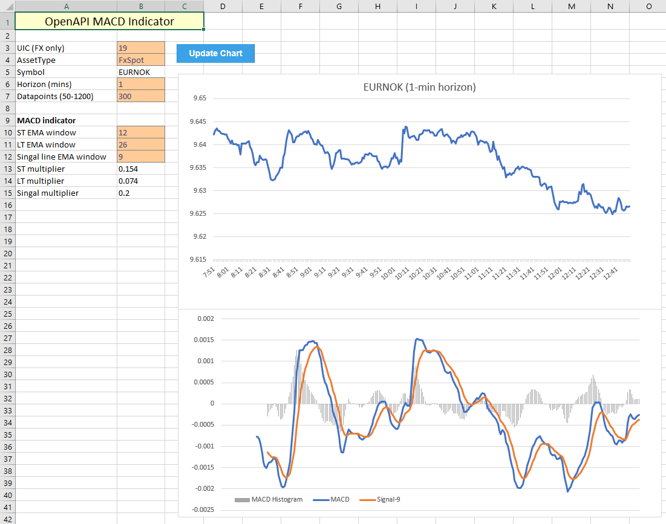Select the UIC value cell containing 19
The height and width of the screenshot is (524, 666).
pyautogui.click(x=140, y=48)
